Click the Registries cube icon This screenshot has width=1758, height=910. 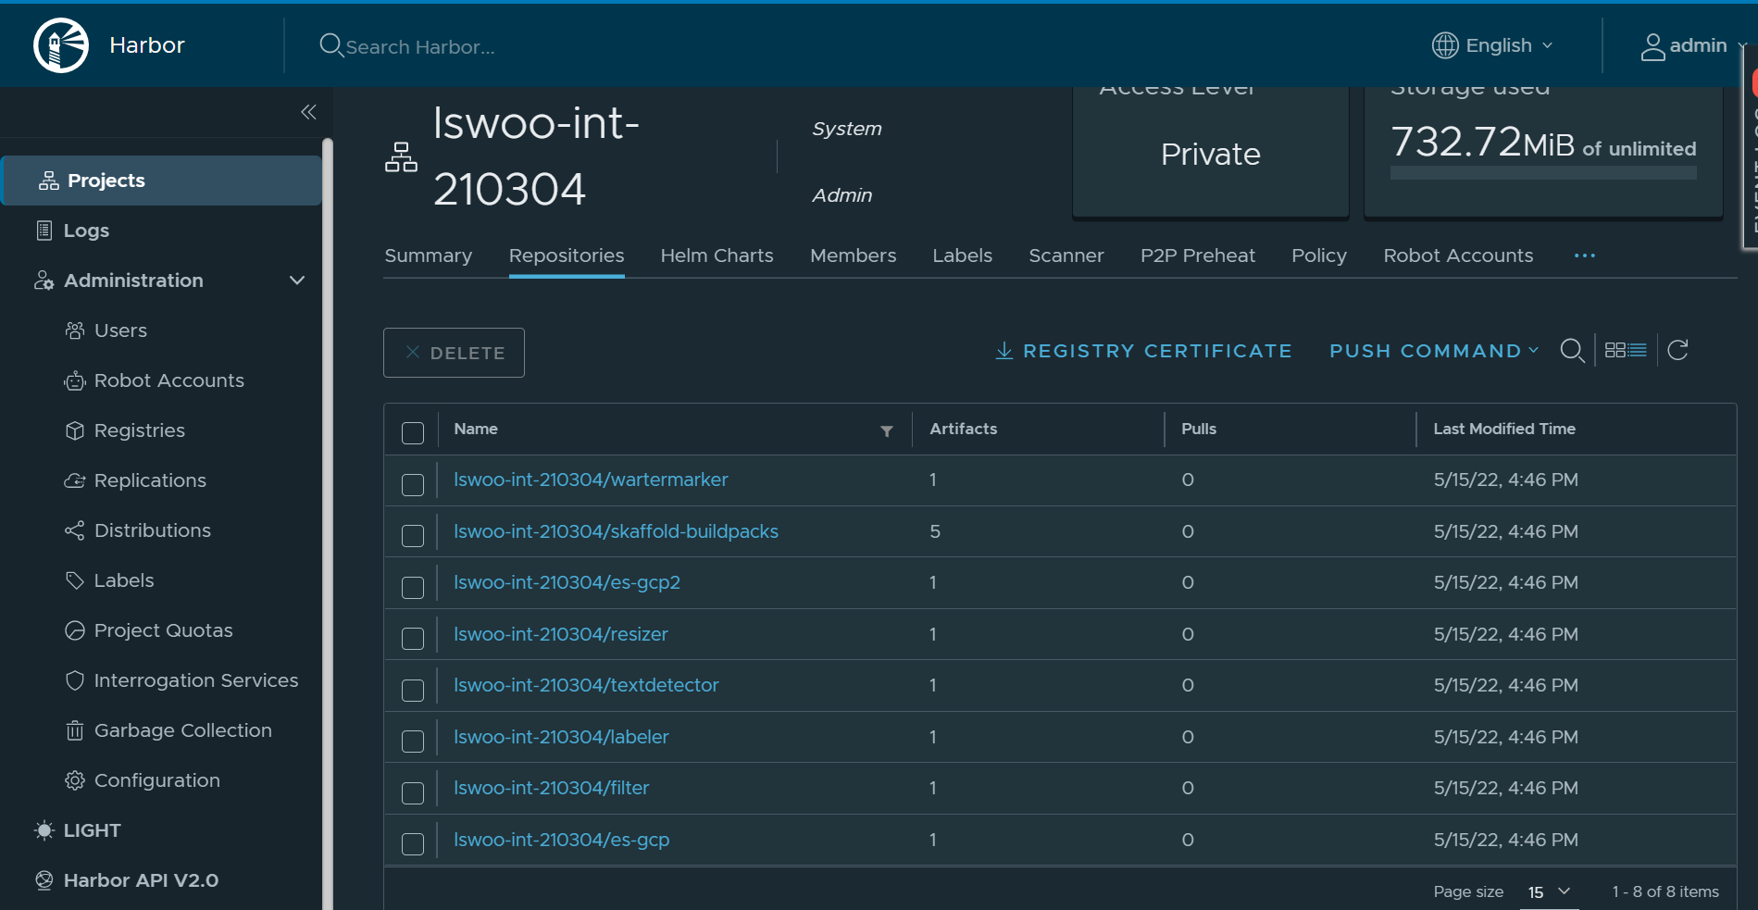tap(75, 430)
